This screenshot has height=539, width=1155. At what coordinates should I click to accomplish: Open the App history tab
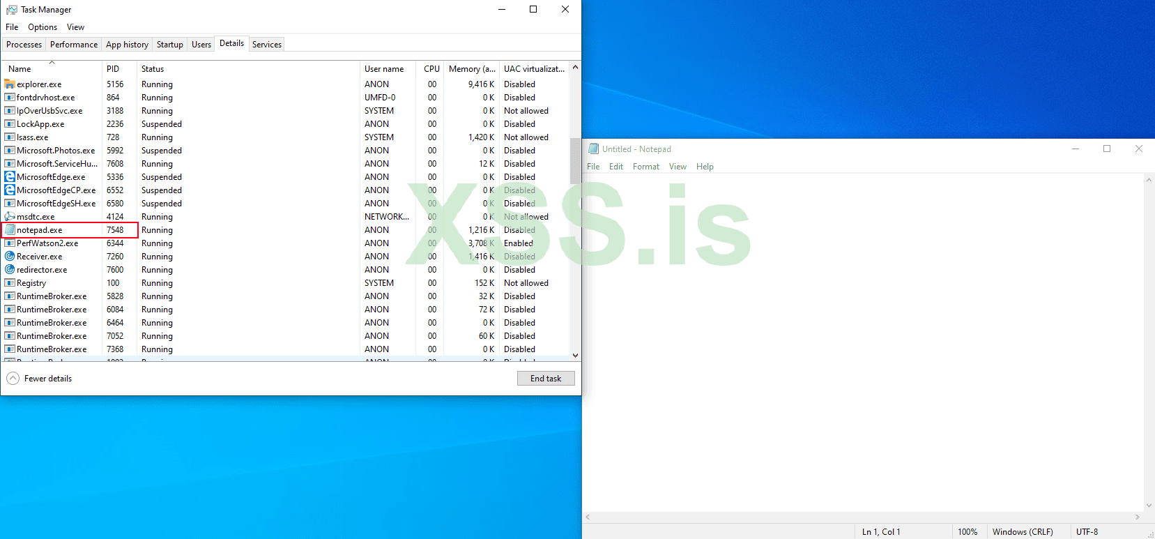127,45
